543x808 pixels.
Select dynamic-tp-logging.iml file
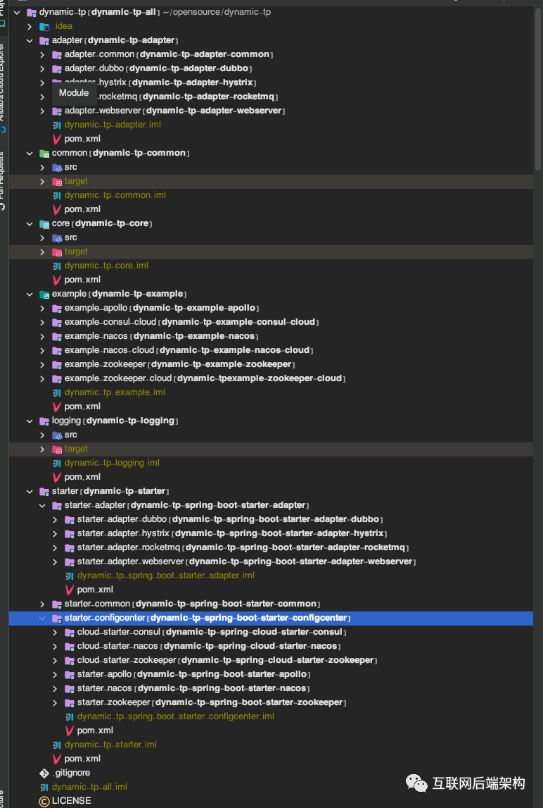click(x=112, y=463)
